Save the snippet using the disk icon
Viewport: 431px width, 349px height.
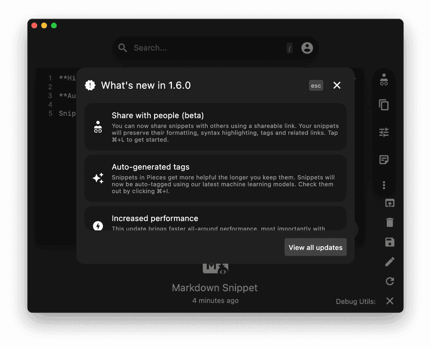click(x=389, y=242)
